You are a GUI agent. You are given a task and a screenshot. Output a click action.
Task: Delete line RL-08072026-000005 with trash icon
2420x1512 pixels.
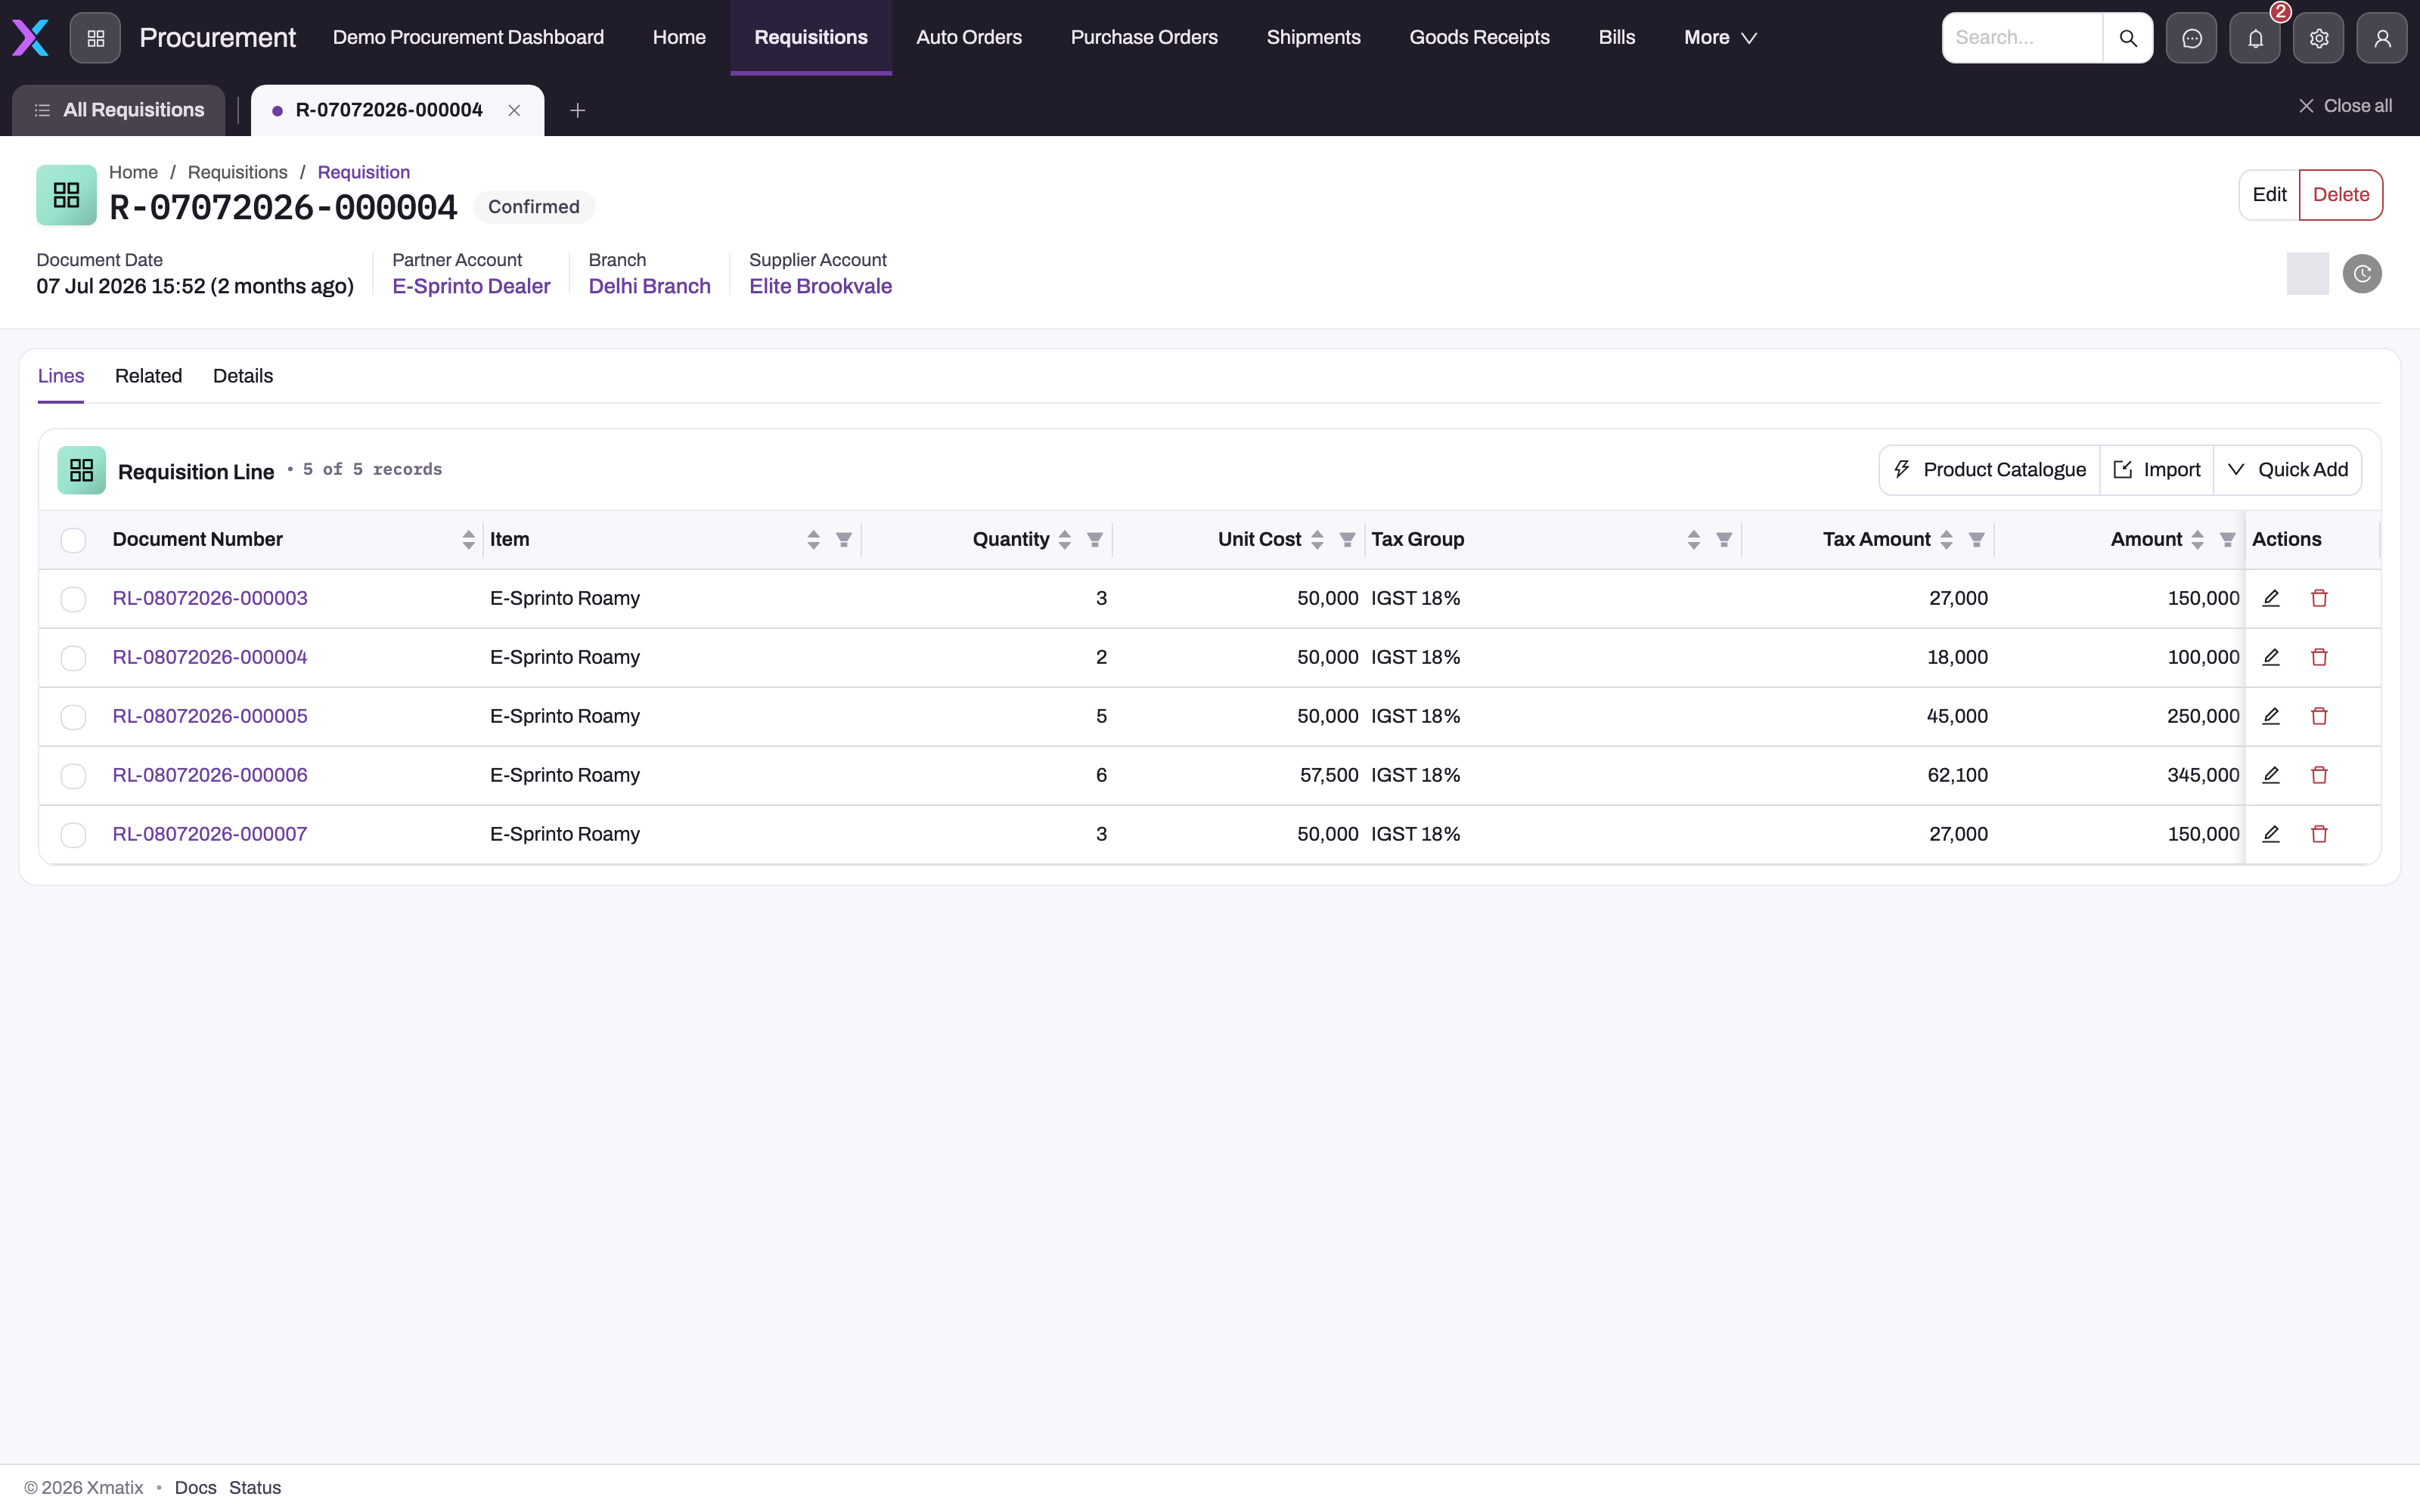(x=2319, y=716)
